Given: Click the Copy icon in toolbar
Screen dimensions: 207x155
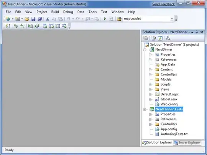Looking at the screenshot, I should click(x=54, y=19).
